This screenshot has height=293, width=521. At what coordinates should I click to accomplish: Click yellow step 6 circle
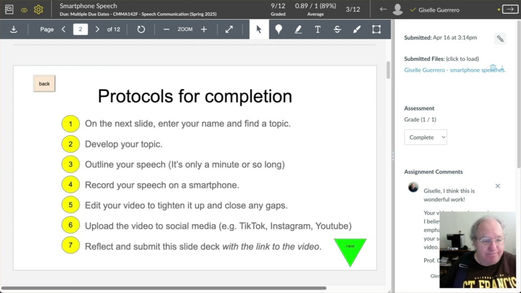click(x=70, y=225)
